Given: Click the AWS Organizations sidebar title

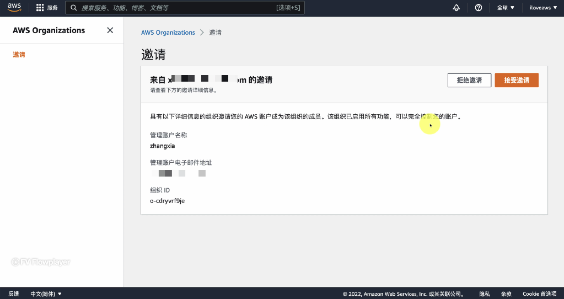Looking at the screenshot, I should point(49,30).
